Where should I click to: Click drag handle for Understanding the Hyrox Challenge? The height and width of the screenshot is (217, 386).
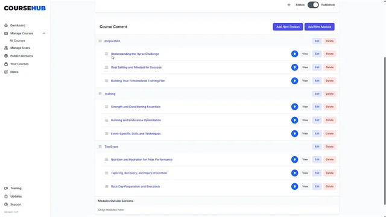106,54
